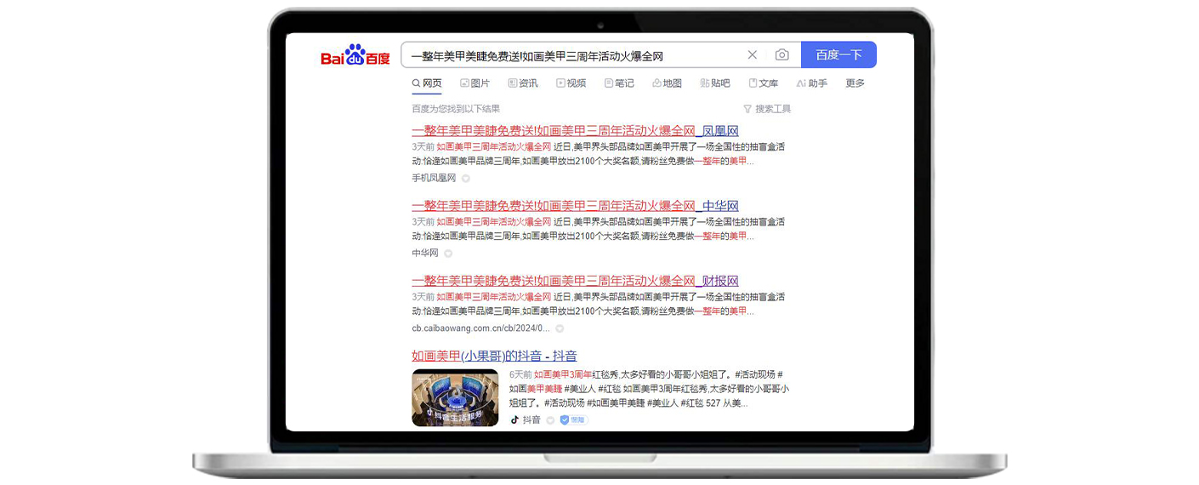The height and width of the screenshot is (485, 1199).
Task: Open the Douyin result video thumbnail
Action: [455, 397]
